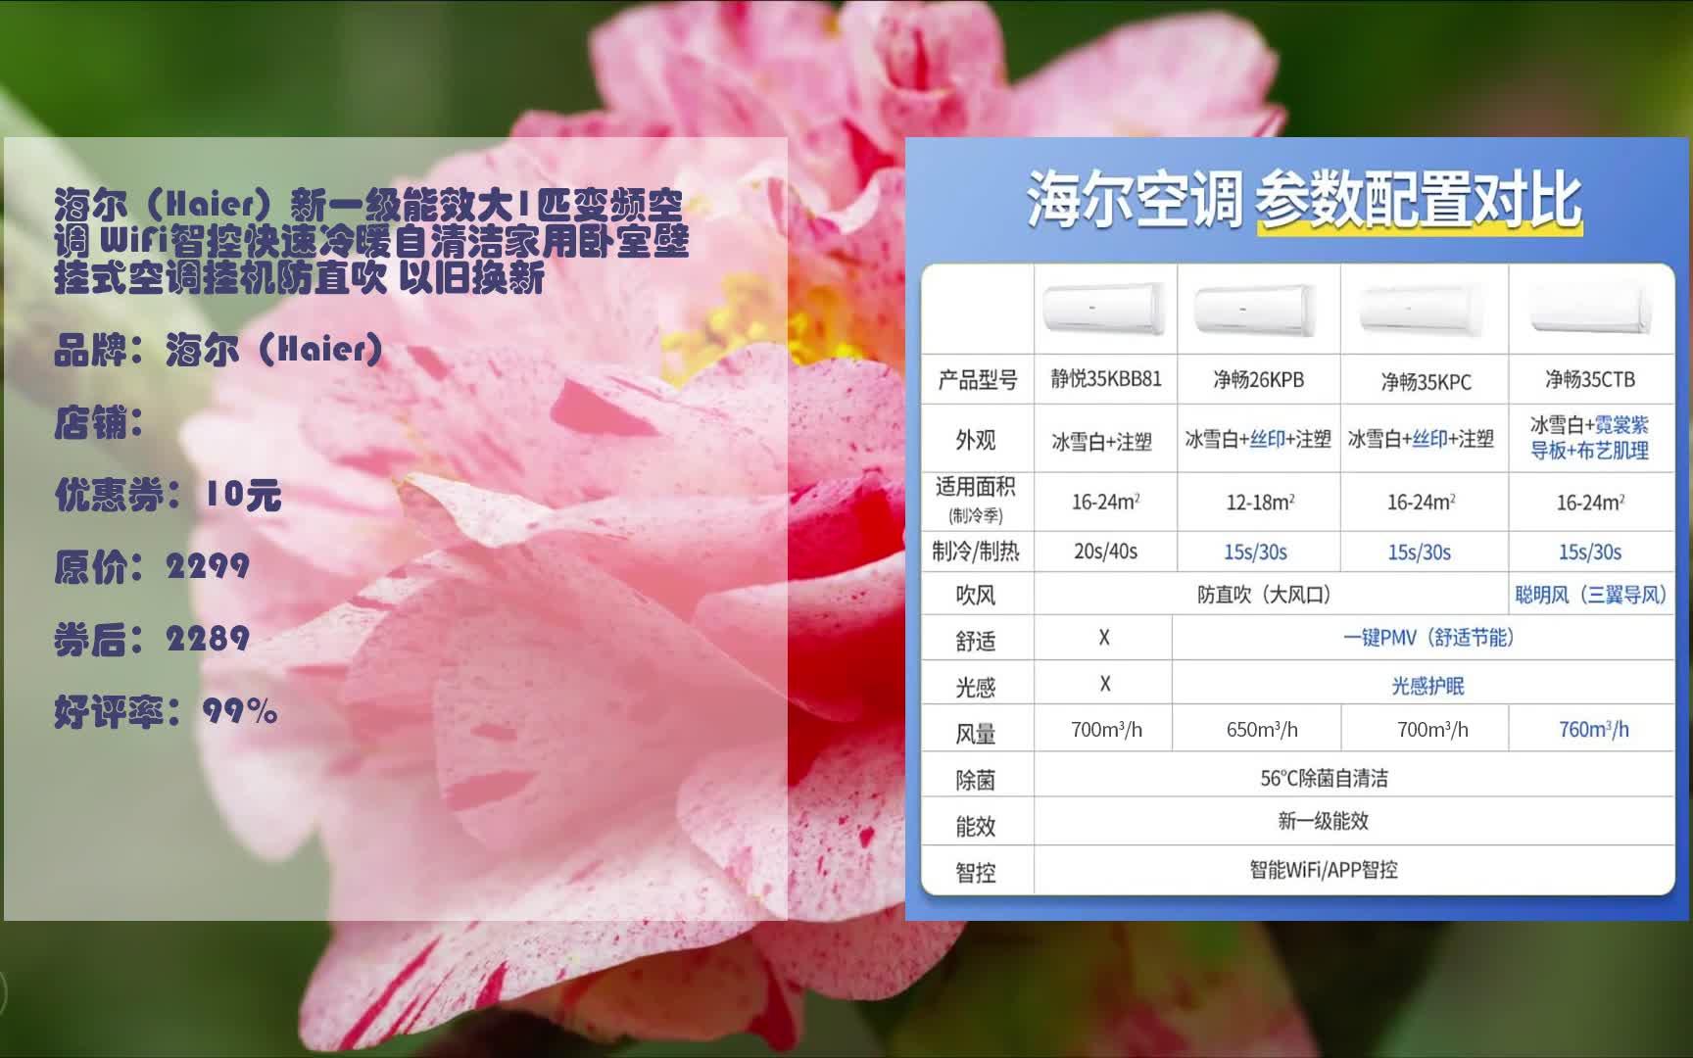Click the 冰雪白+注塑 appearance cell

[x=1102, y=442]
